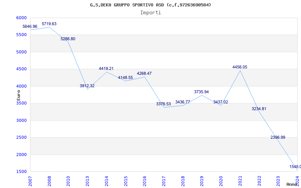Click the 4500 y-axis tick label
Screen dimensions: 301x188
(21, 69)
